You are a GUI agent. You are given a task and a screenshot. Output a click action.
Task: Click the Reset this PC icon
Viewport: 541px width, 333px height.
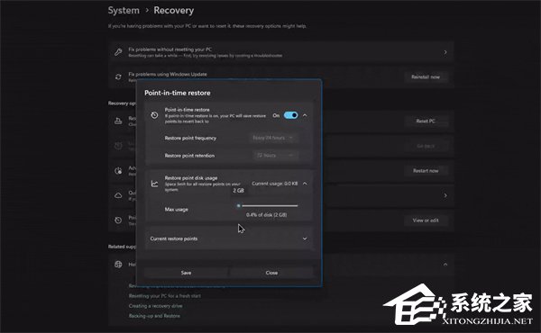point(118,121)
